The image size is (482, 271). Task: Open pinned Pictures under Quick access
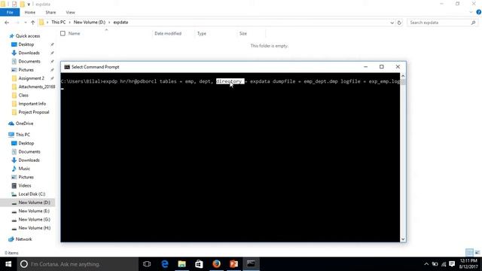pyautogui.click(x=26, y=70)
